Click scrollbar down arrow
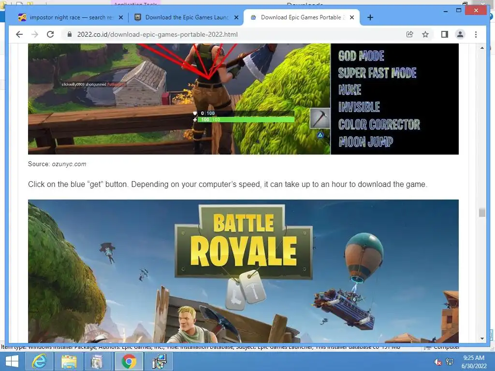The width and height of the screenshot is (495, 371). click(482, 339)
